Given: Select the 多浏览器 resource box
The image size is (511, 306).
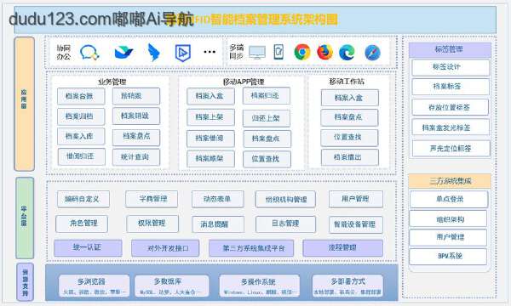Looking at the screenshot, I should click(x=95, y=286).
